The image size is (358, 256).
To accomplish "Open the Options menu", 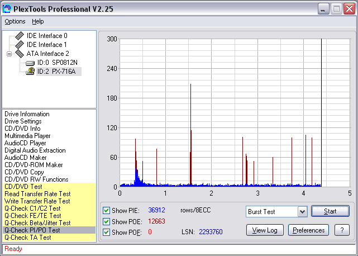I will coord(15,21).
